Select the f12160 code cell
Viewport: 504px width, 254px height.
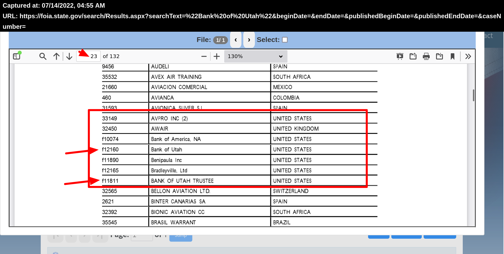110,150
